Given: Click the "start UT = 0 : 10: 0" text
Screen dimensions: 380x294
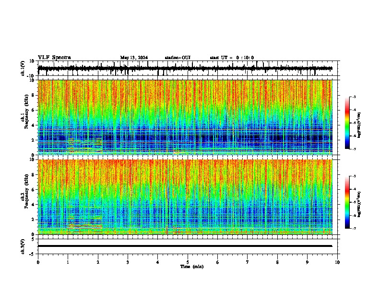Looking at the screenshot, I should pyautogui.click(x=232, y=58).
